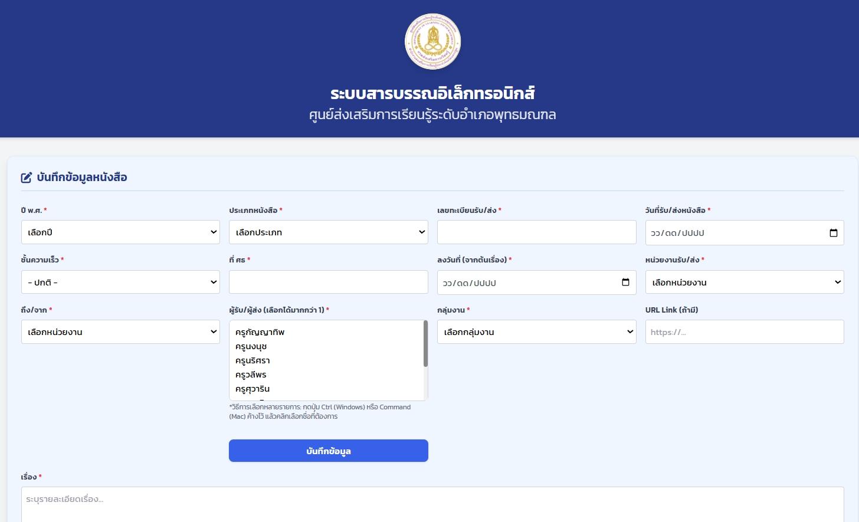859x522 pixels.
Task: Open calendar picker for วันที่รับ/ส่งหนังสือ
Action: tap(833, 233)
